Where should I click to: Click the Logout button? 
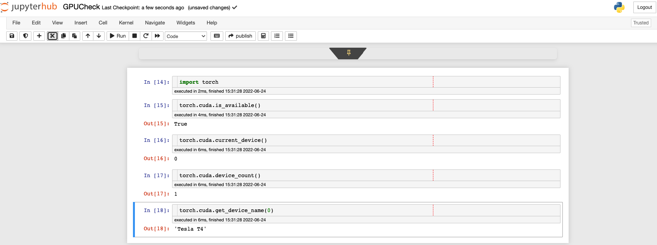click(644, 7)
